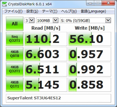Expand the S: drive selection dropdown
The image size is (117, 107).
108,20
